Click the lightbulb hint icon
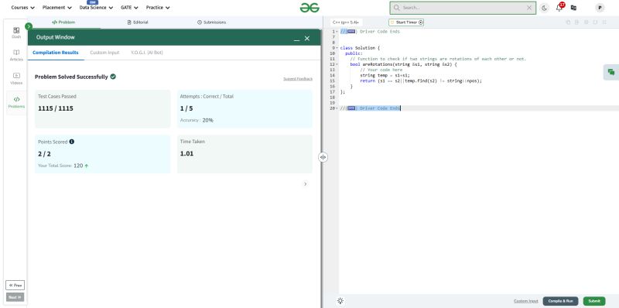Viewport: 619px width, 308px height. tap(340, 301)
